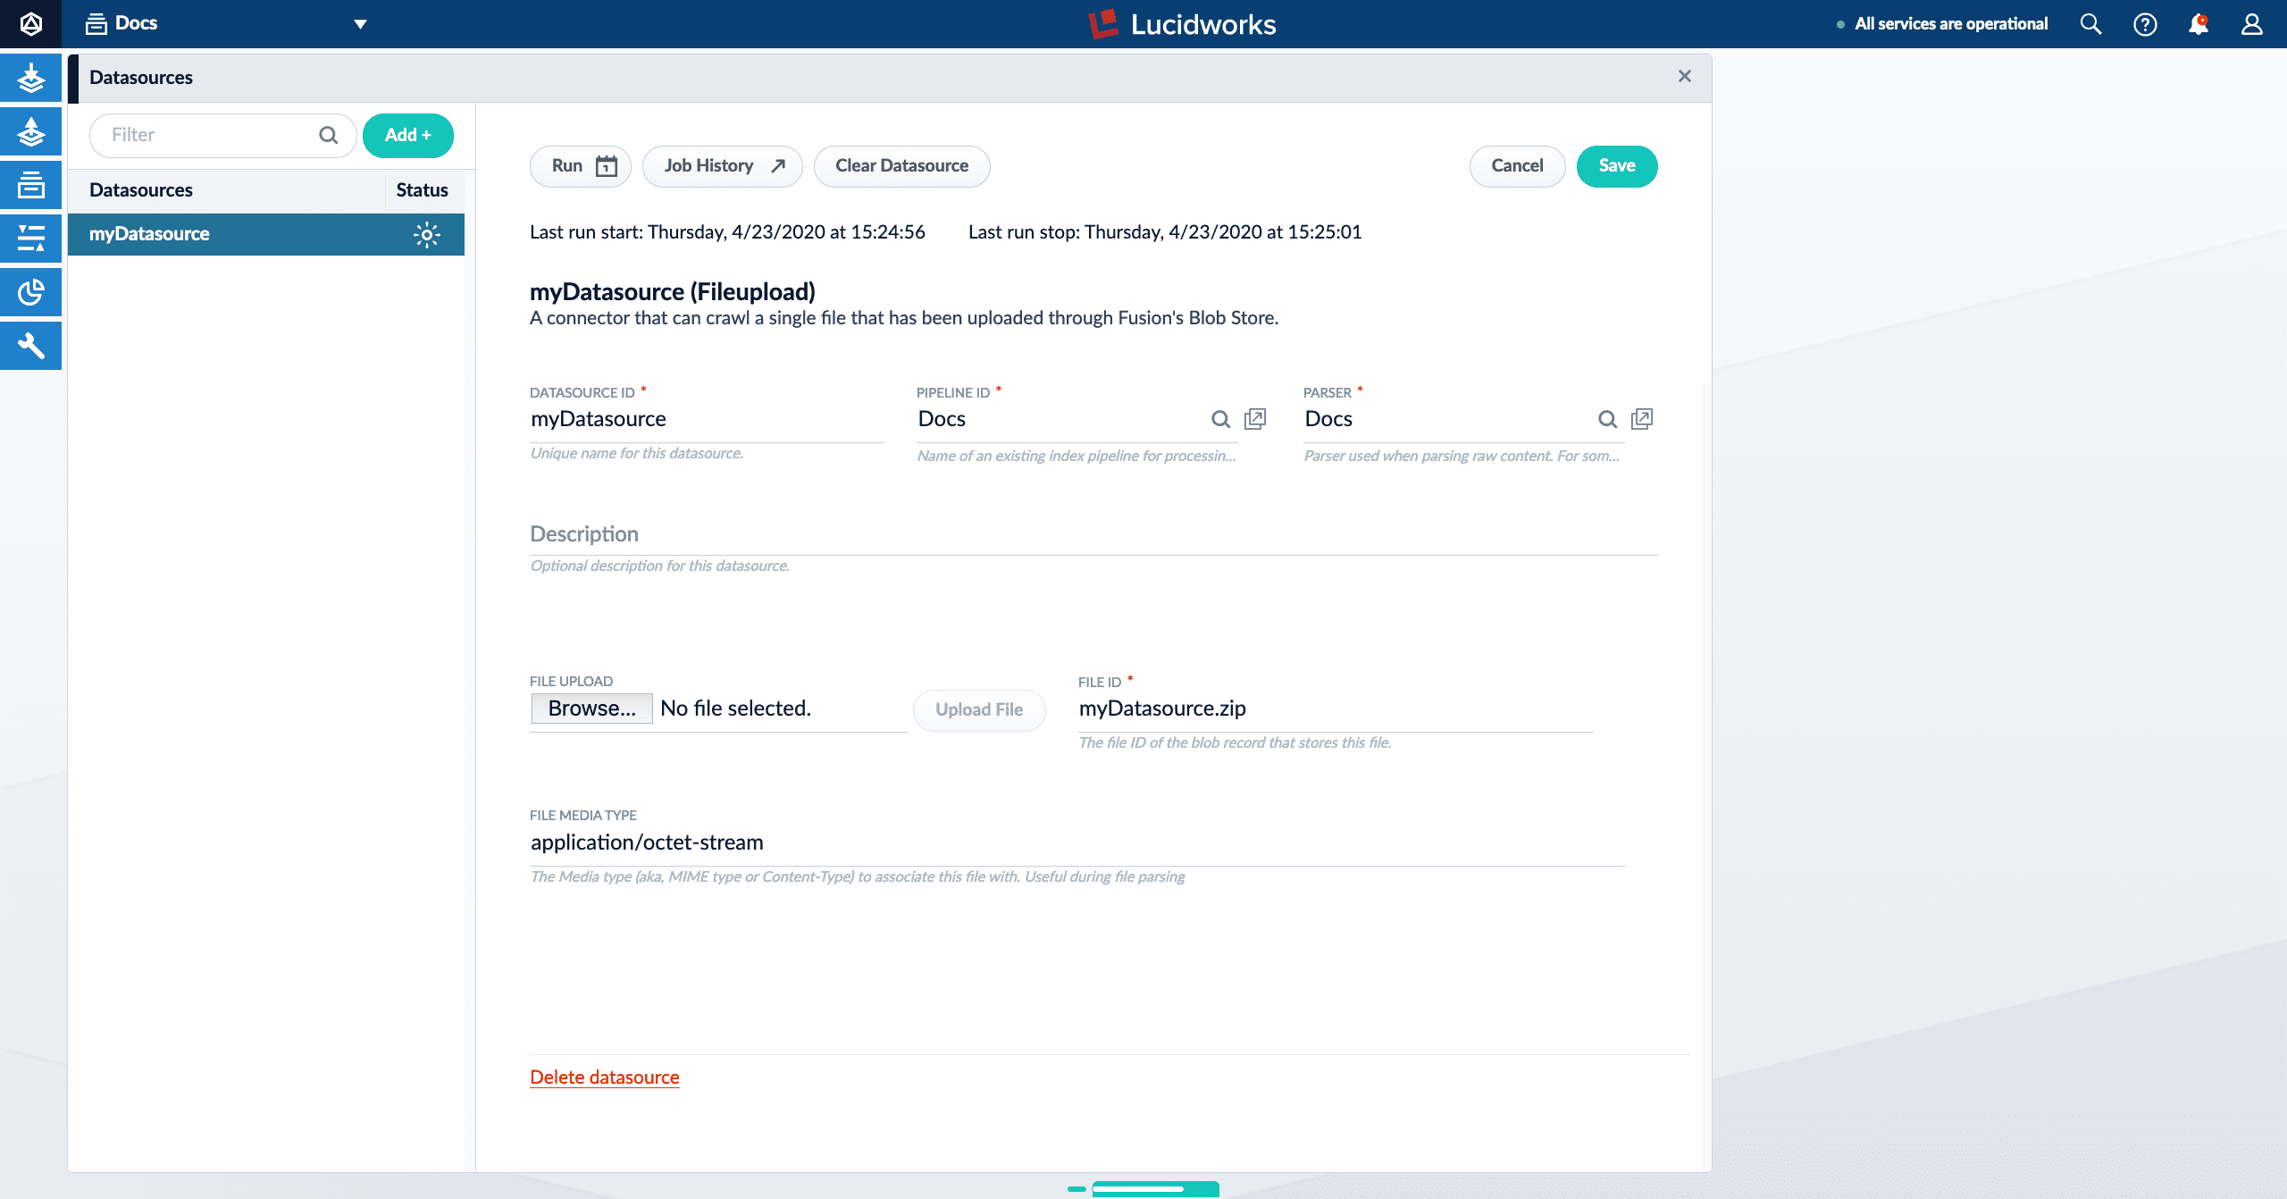Click the Clear Datasource button
This screenshot has width=2287, height=1199.
coord(901,165)
